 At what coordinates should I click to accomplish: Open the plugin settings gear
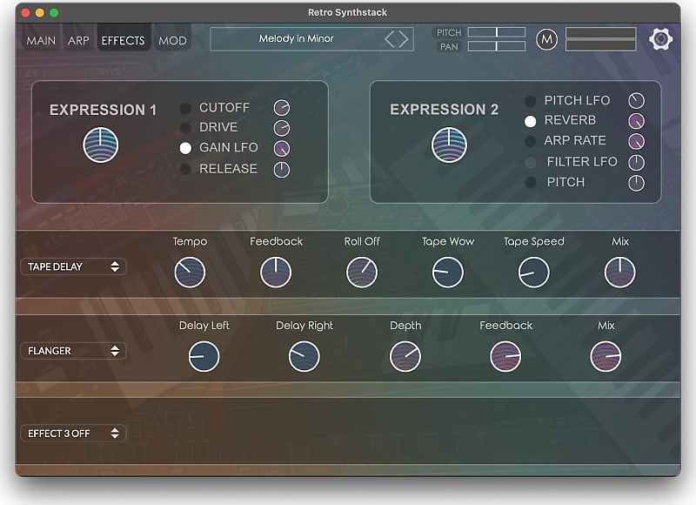click(x=660, y=39)
